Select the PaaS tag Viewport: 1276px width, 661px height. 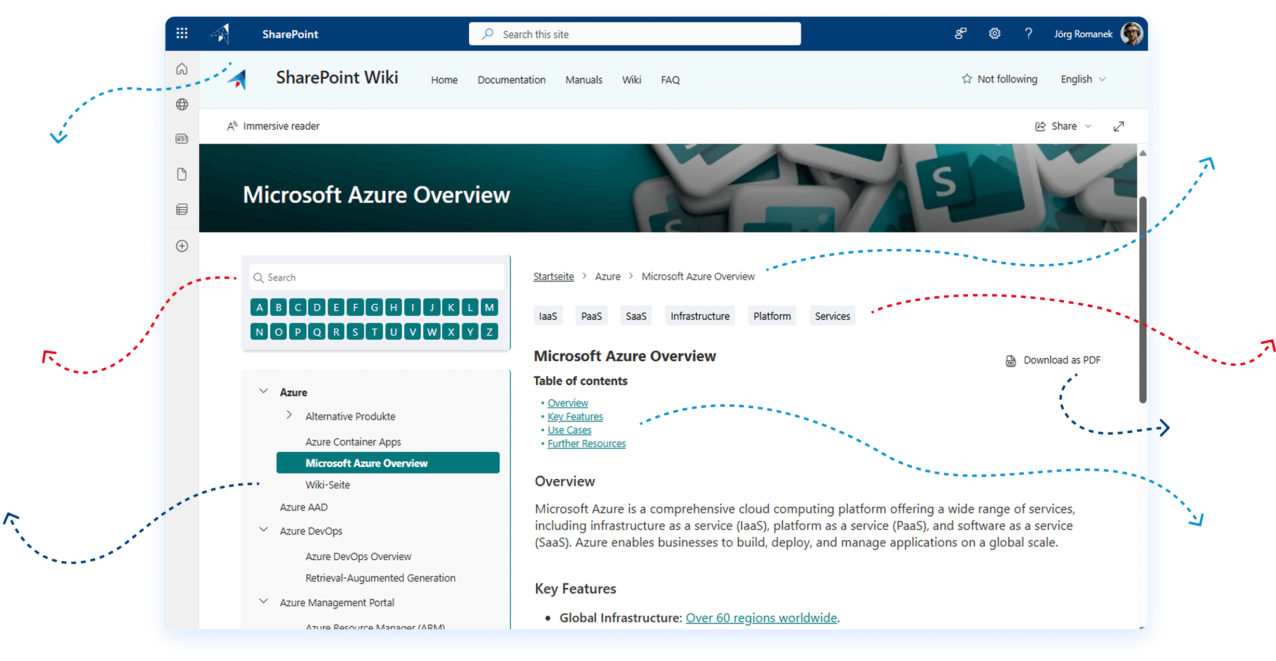tap(591, 316)
